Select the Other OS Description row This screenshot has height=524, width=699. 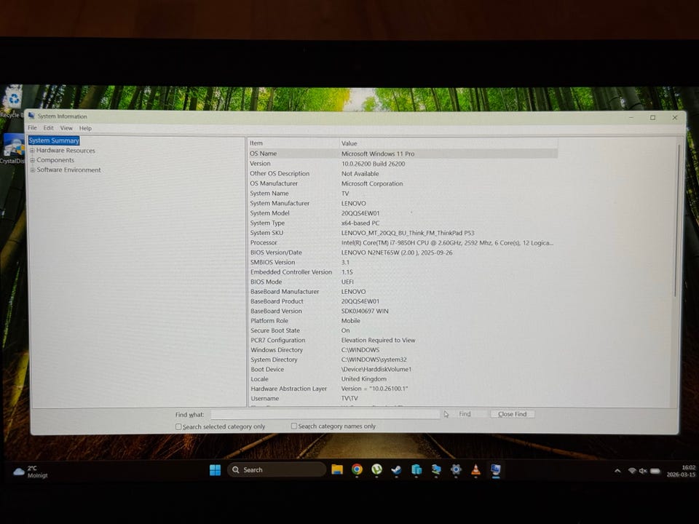coord(403,174)
